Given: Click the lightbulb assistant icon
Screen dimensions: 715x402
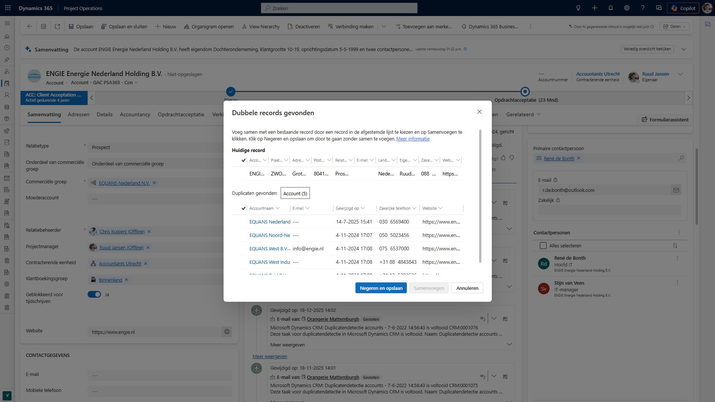Looking at the screenshot, I should 578,8.
